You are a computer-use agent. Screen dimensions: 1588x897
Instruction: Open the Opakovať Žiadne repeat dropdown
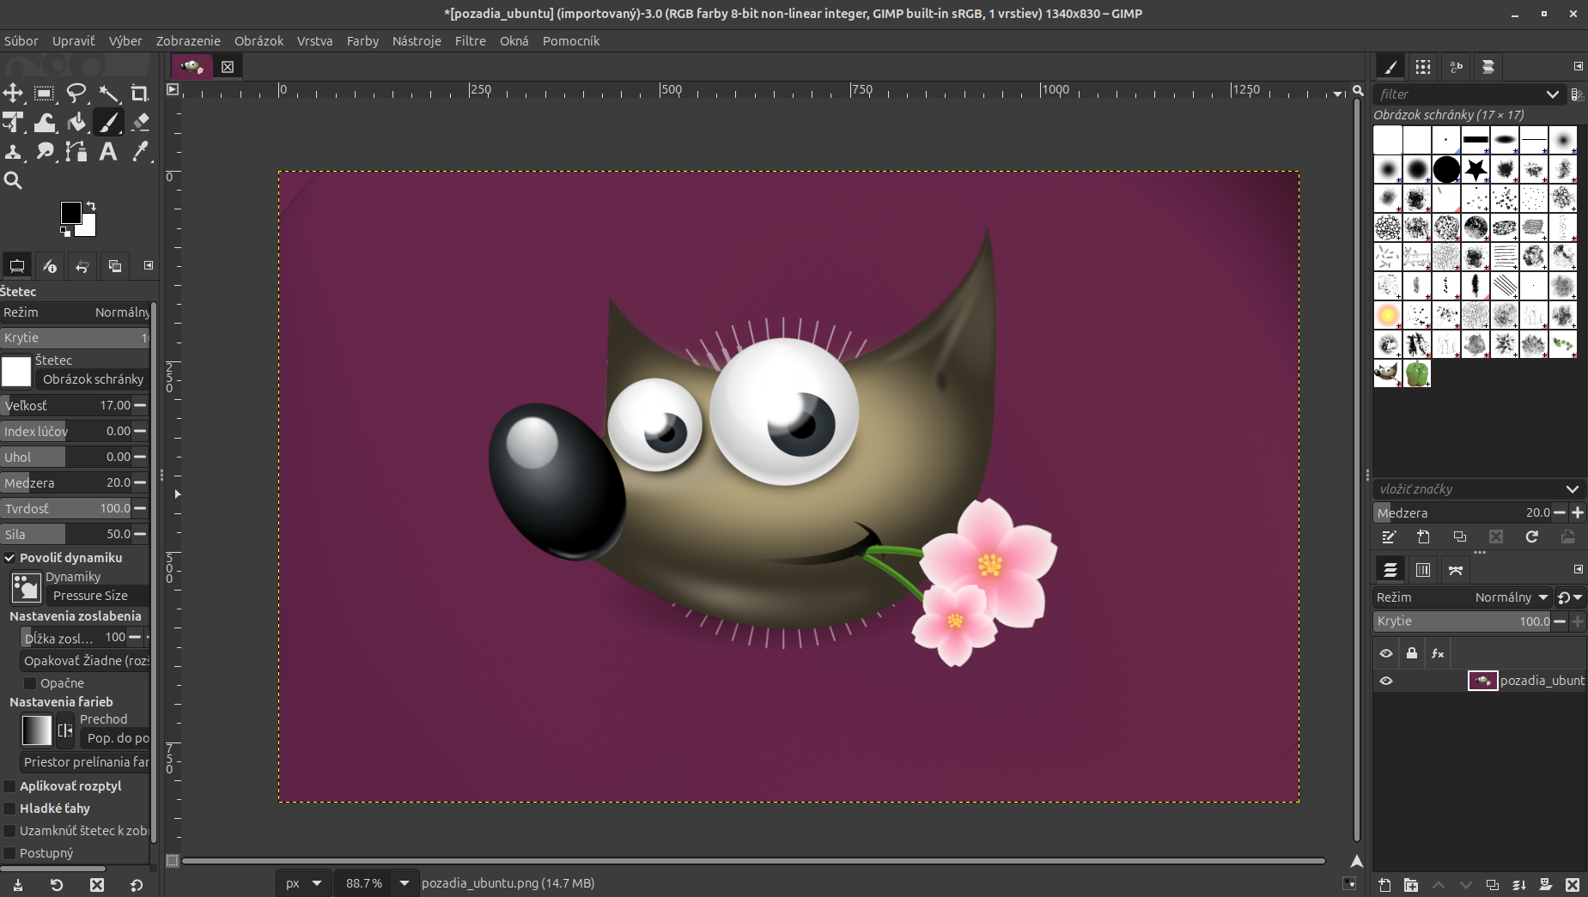(x=84, y=661)
